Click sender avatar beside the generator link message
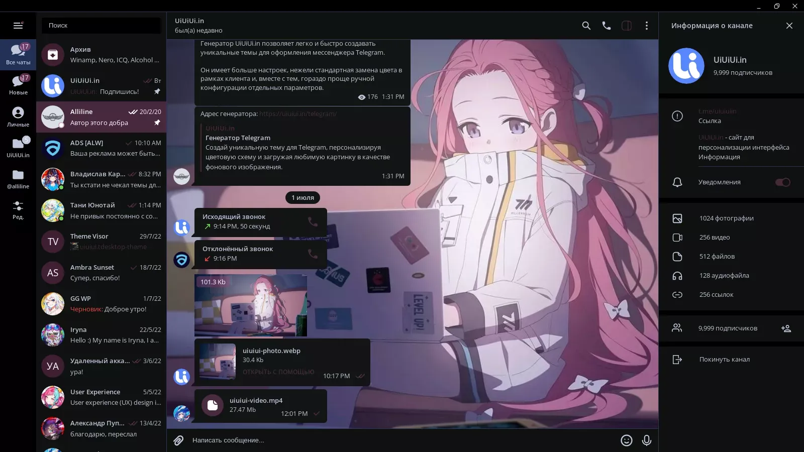The height and width of the screenshot is (452, 804). 181,177
